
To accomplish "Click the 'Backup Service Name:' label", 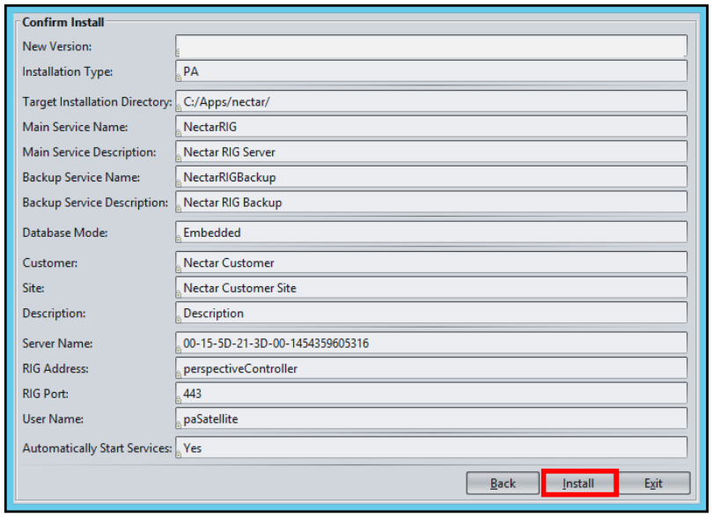I will 81,178.
